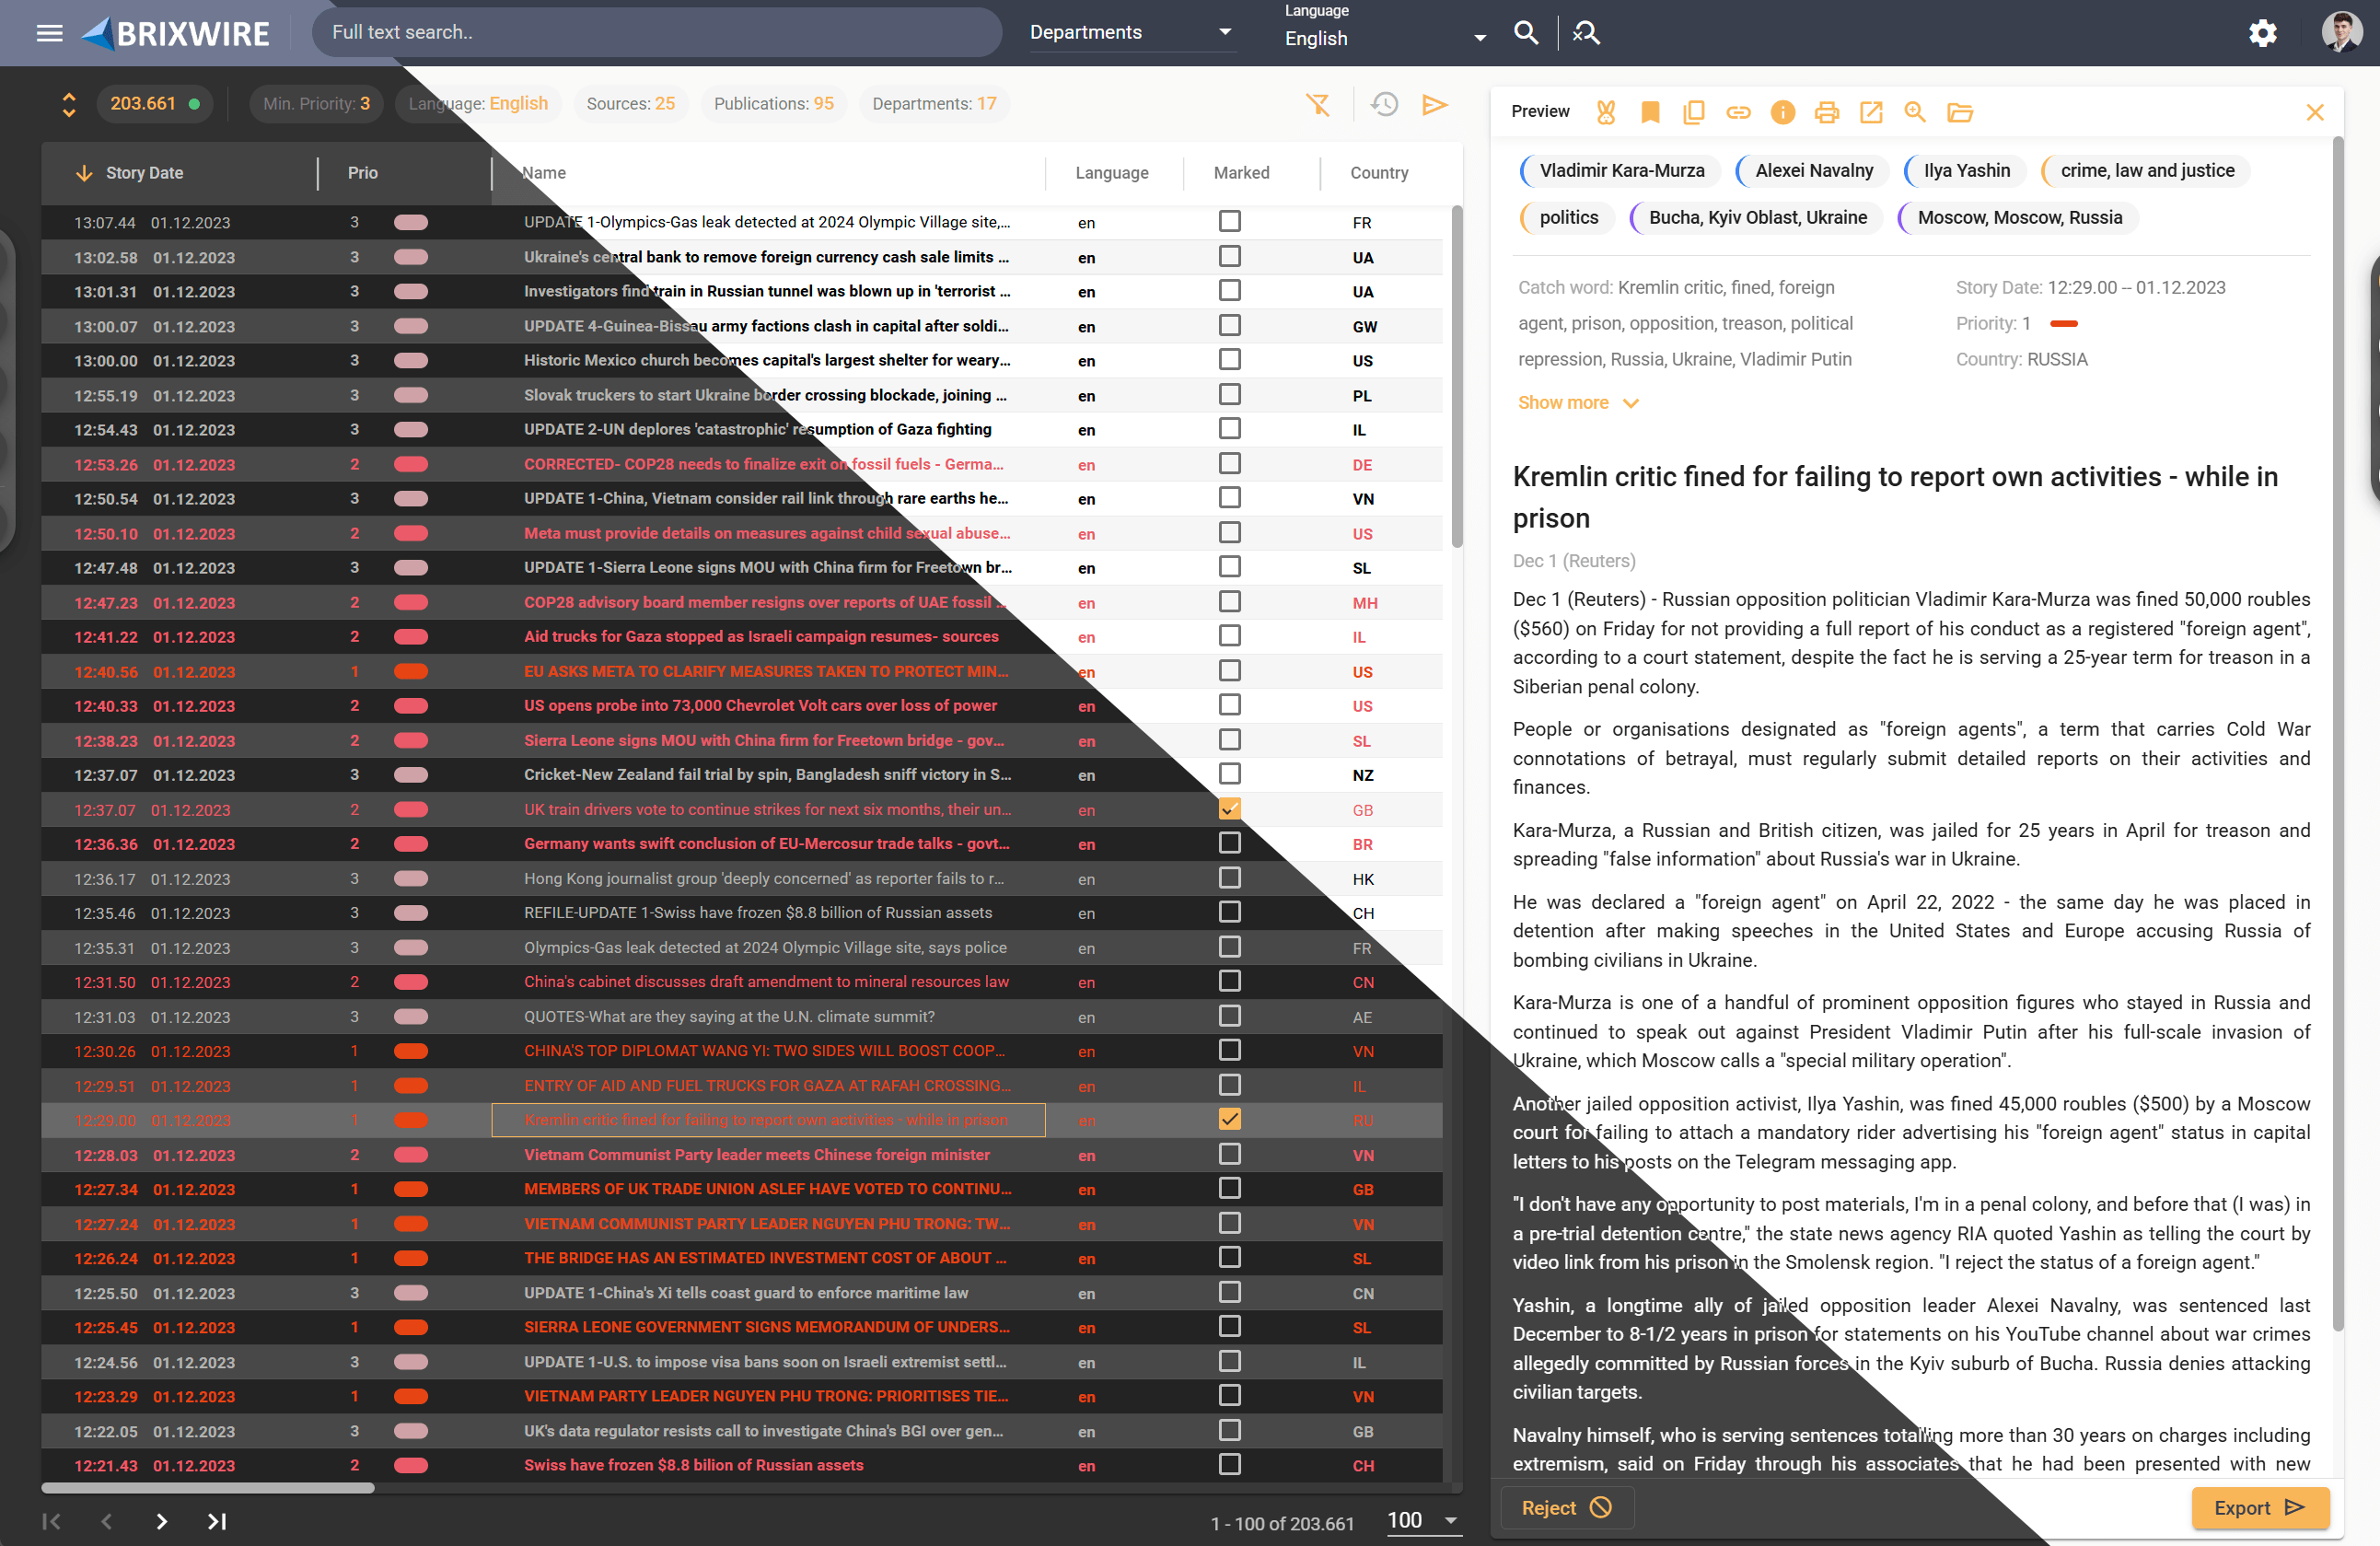This screenshot has width=2380, height=1546.
Task: Expand the Language English selector
Action: [x=1384, y=38]
